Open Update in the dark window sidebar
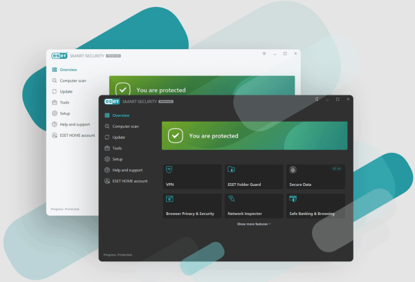 point(115,138)
